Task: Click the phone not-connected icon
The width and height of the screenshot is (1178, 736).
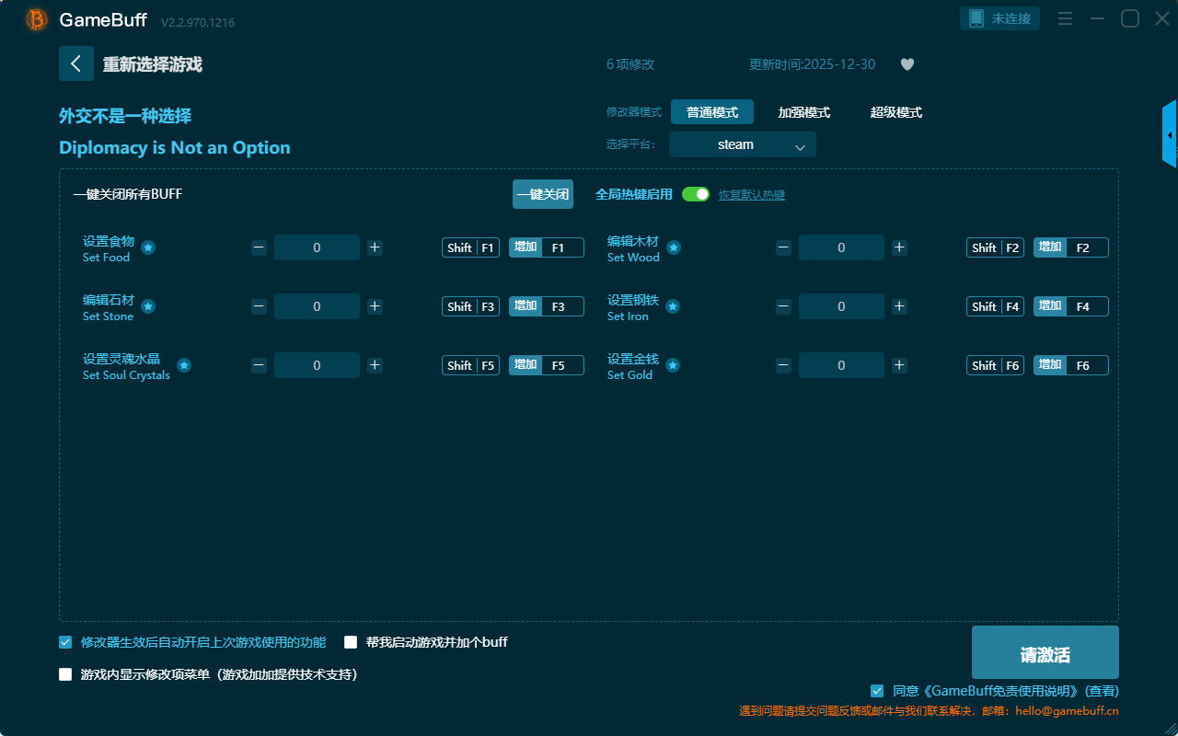Action: [976, 18]
